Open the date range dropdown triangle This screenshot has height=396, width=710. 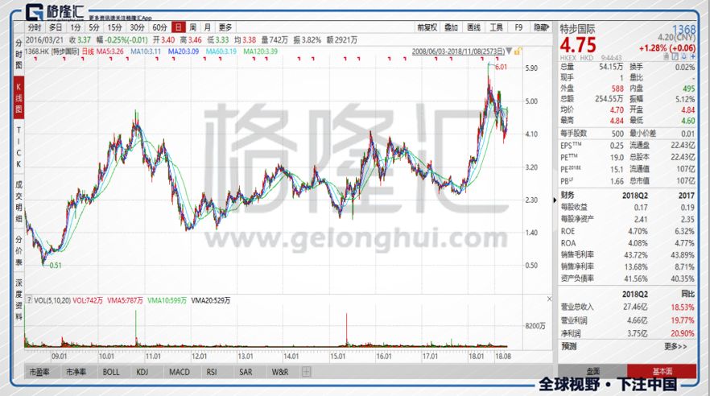click(509, 52)
